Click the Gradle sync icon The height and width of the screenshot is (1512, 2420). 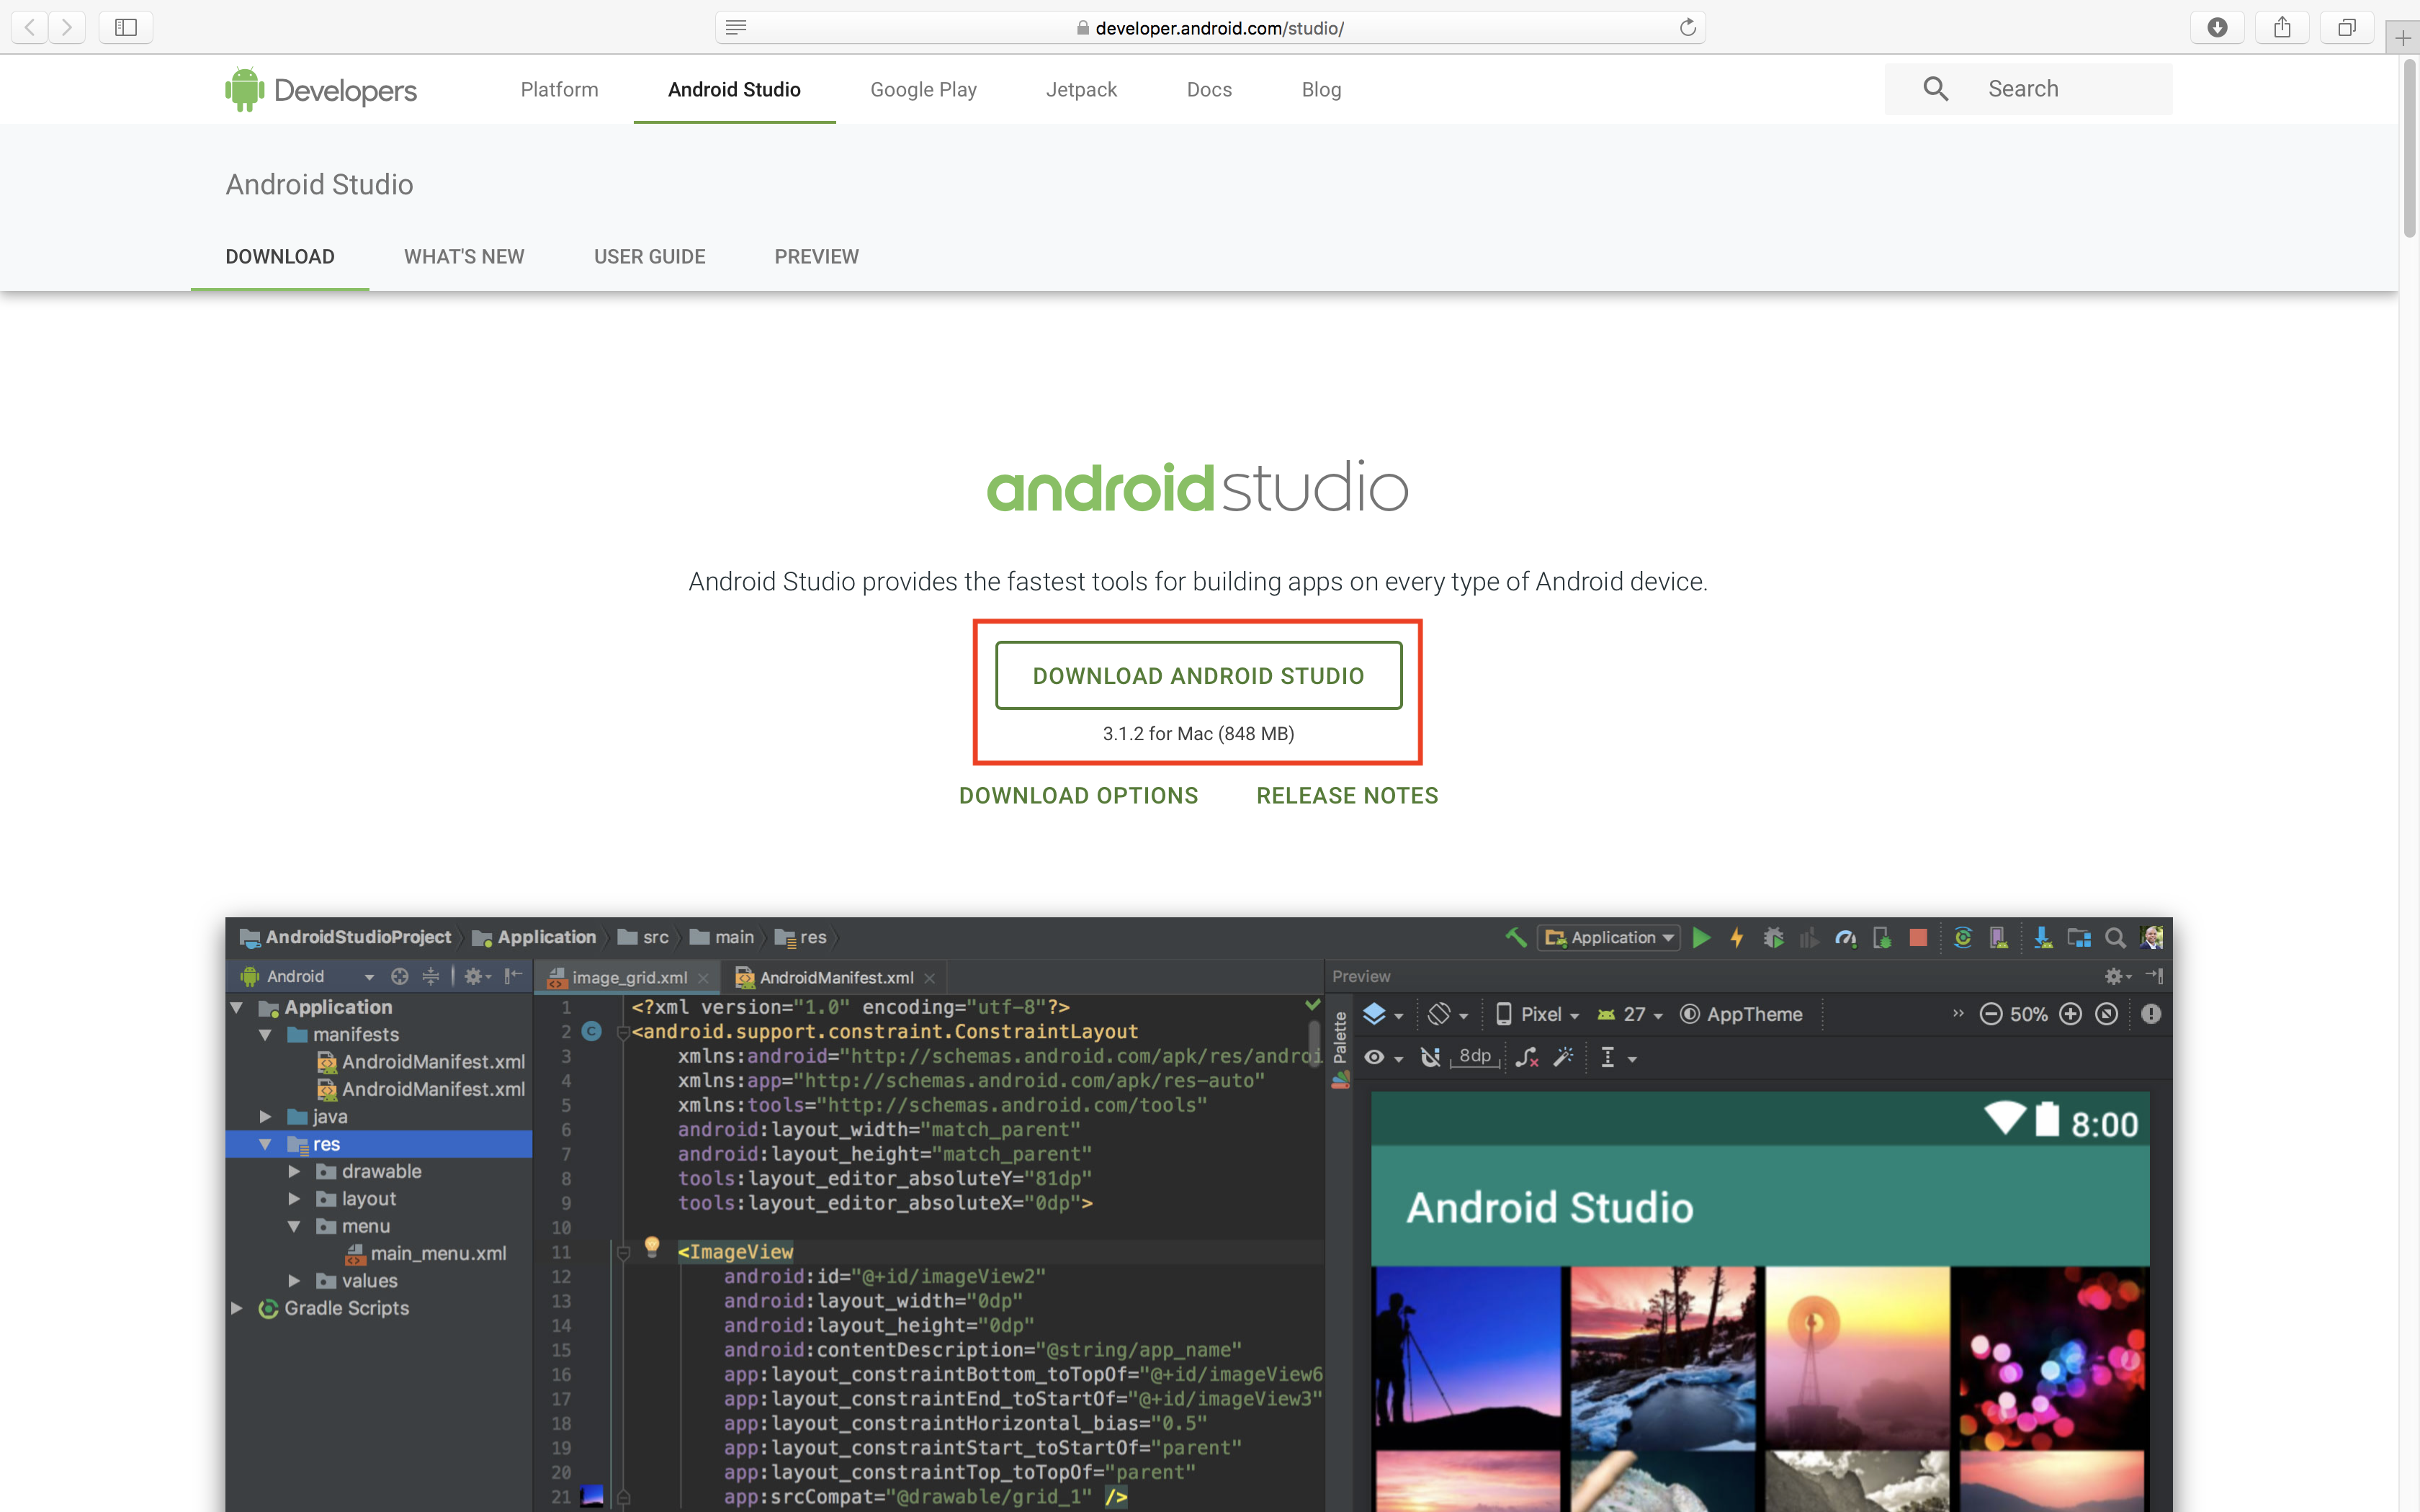coord(1963,937)
